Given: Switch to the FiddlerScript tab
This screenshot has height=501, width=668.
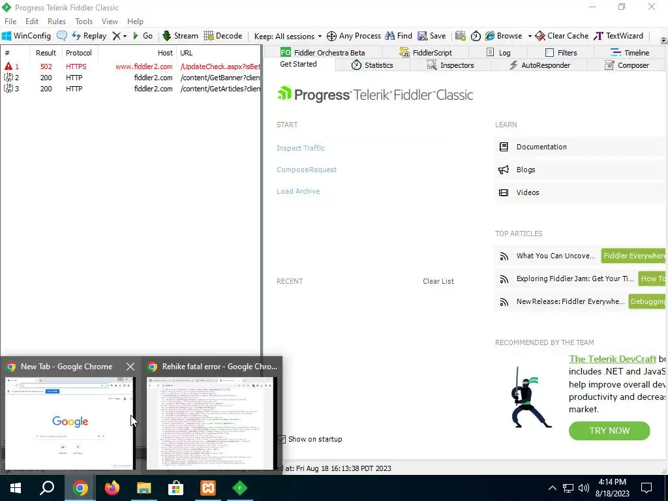Looking at the screenshot, I should tap(425, 52).
